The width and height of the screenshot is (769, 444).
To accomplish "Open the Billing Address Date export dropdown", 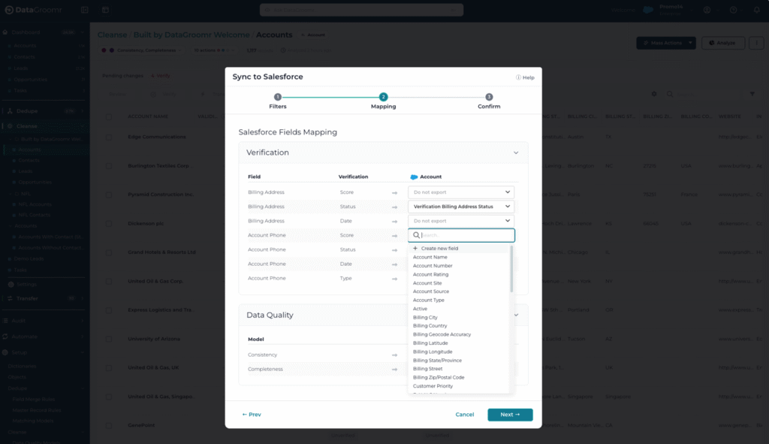I will click(x=461, y=221).
